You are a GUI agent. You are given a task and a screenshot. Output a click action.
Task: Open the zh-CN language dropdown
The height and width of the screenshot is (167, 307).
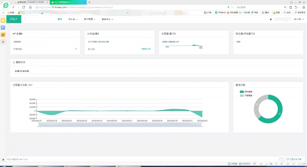[x=299, y=19]
